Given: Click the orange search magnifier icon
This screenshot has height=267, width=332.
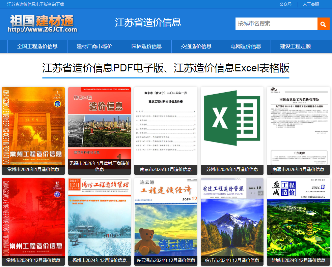Looking at the screenshot, I should tap(323, 24).
